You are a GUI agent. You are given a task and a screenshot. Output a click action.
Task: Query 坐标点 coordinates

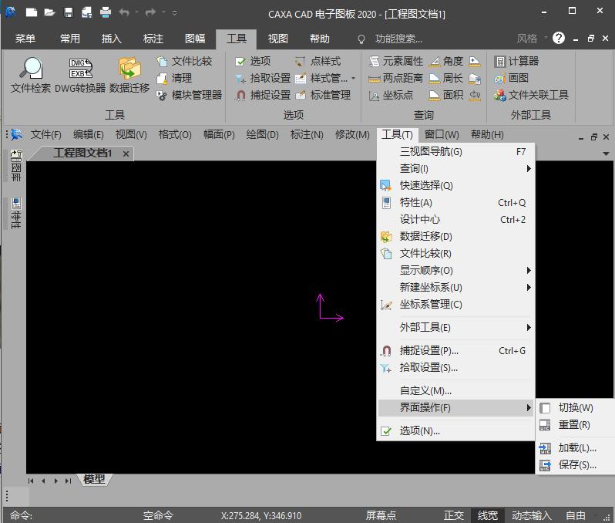click(391, 95)
